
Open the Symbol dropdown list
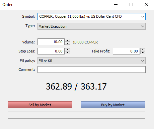(x=91, y=16)
